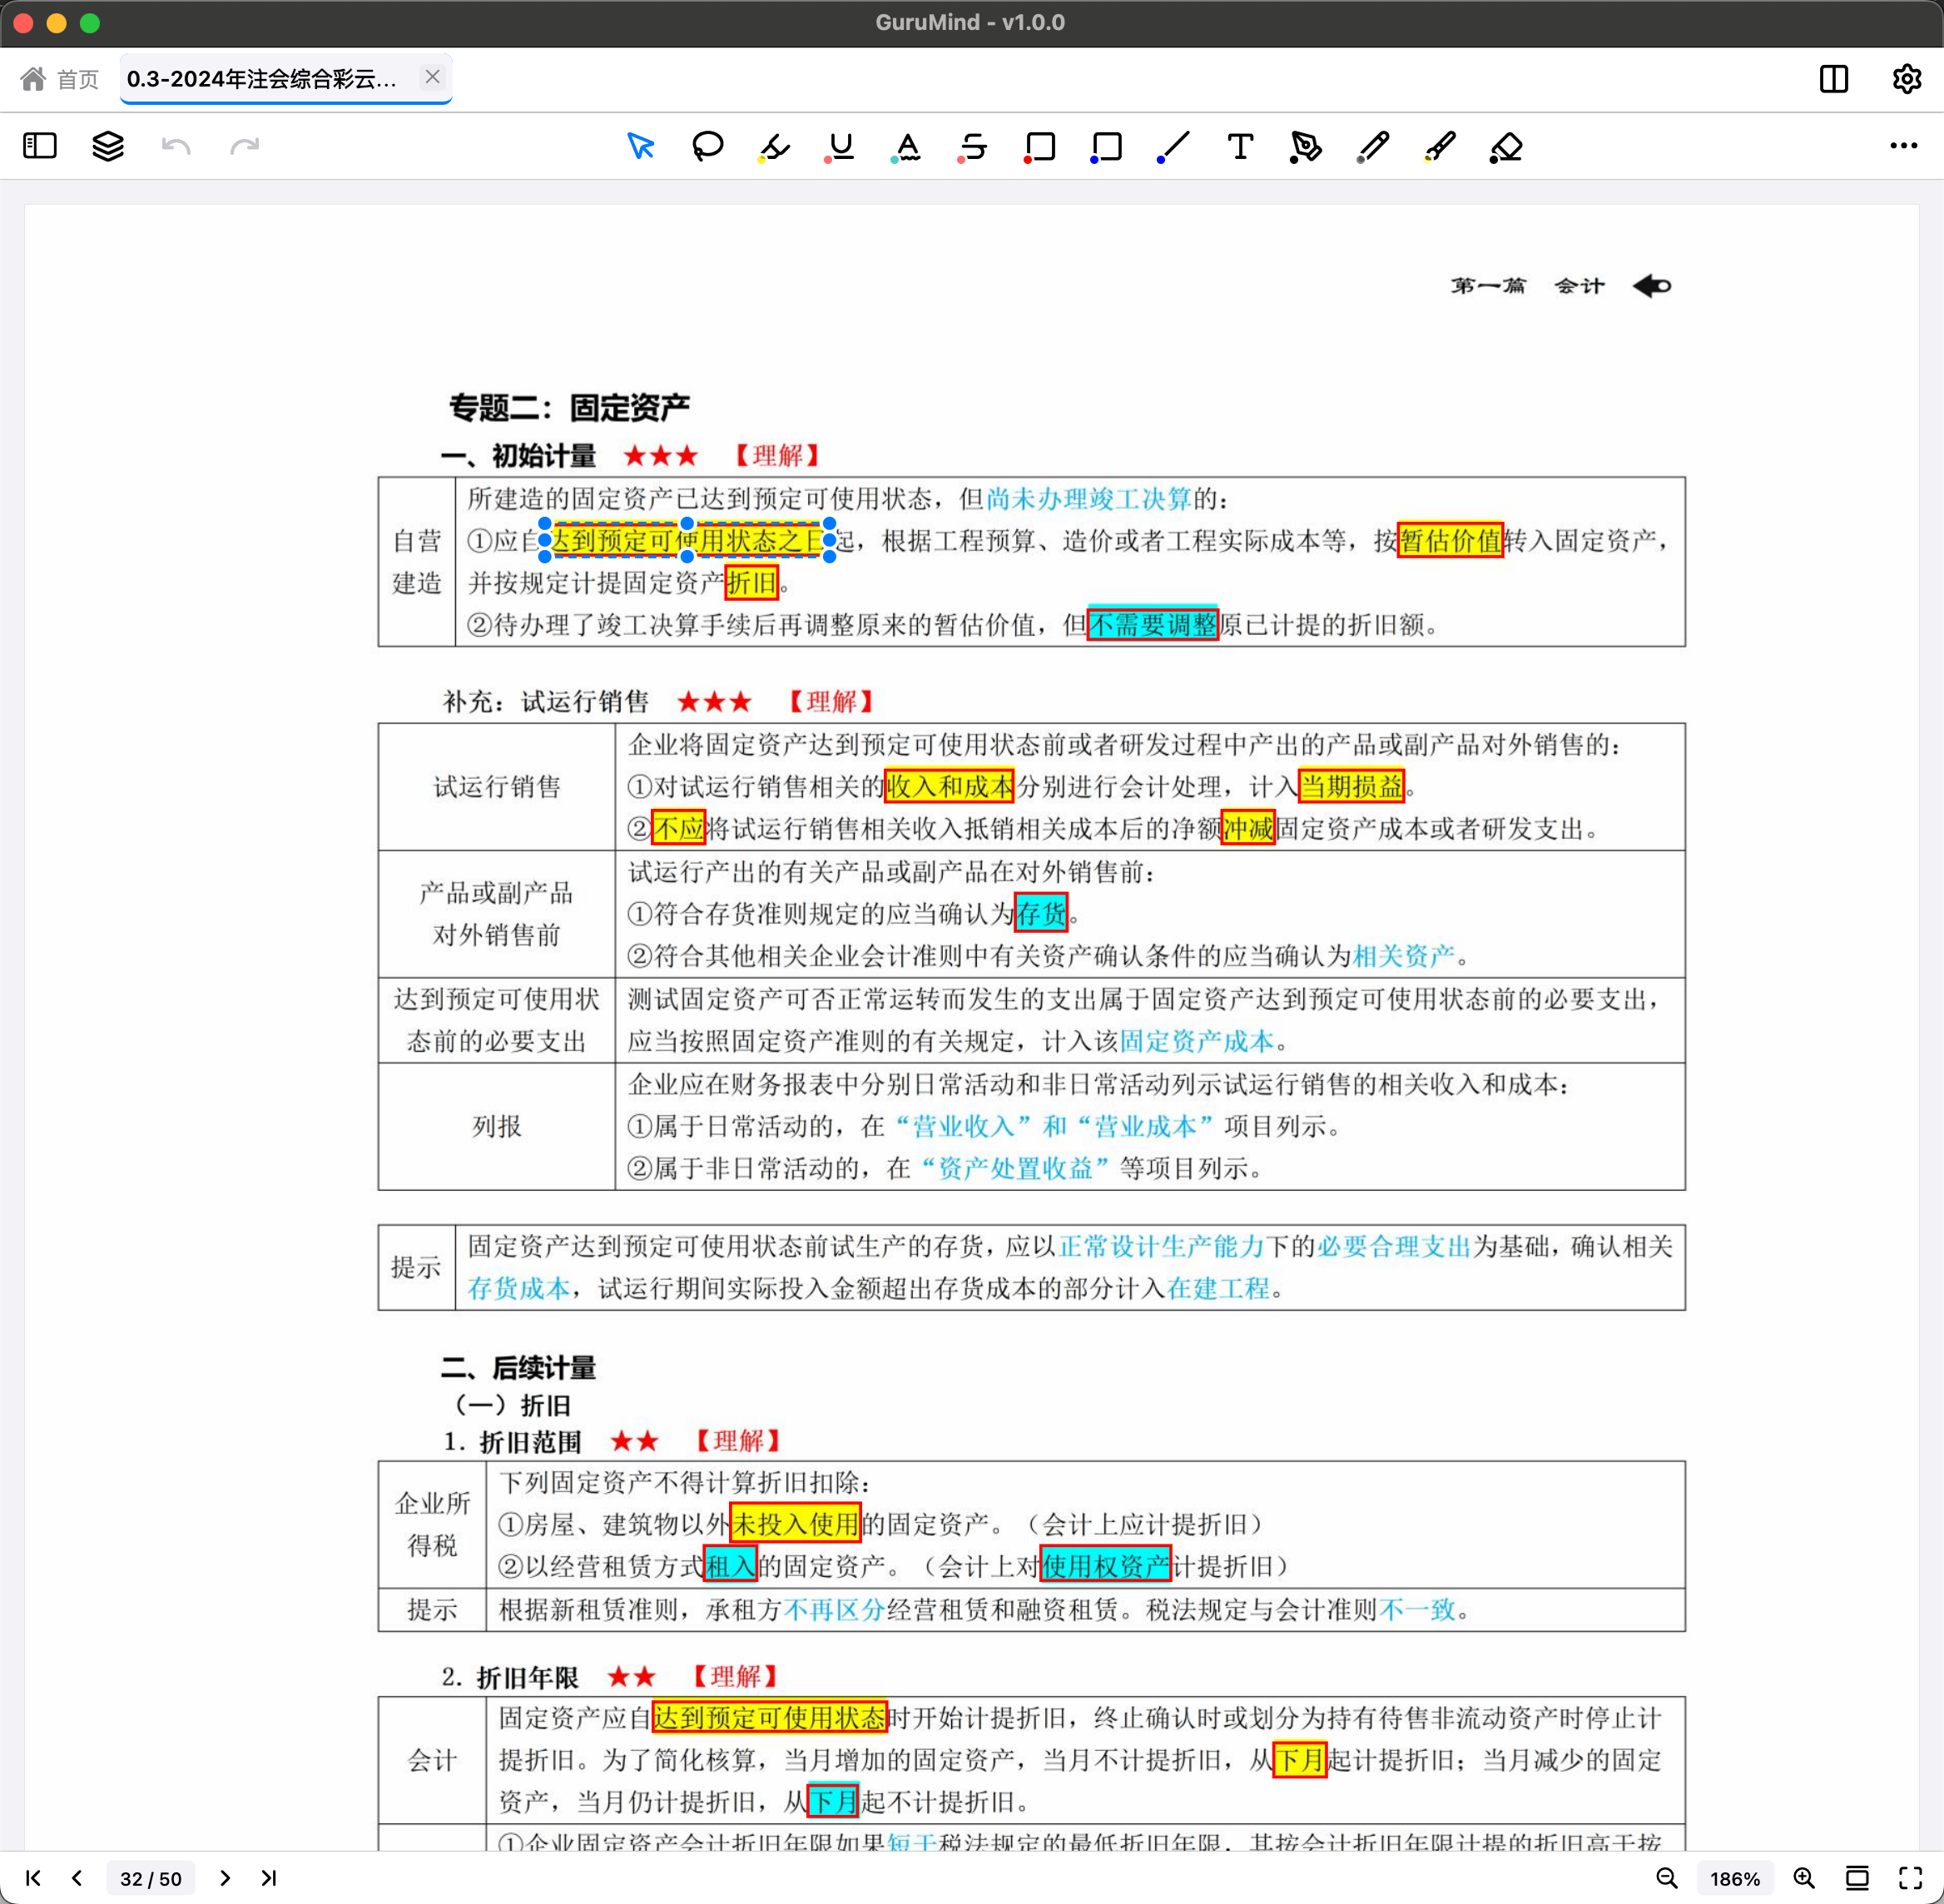Click the page number field 32 / 50
The image size is (1944, 1904).
151,1878
